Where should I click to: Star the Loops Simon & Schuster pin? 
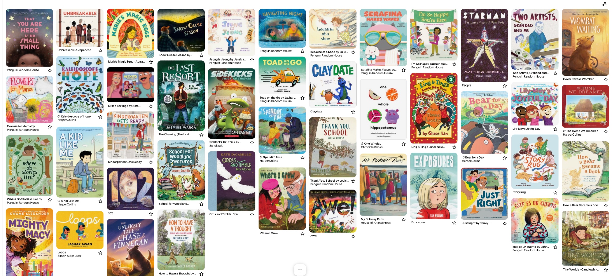tap(100, 253)
